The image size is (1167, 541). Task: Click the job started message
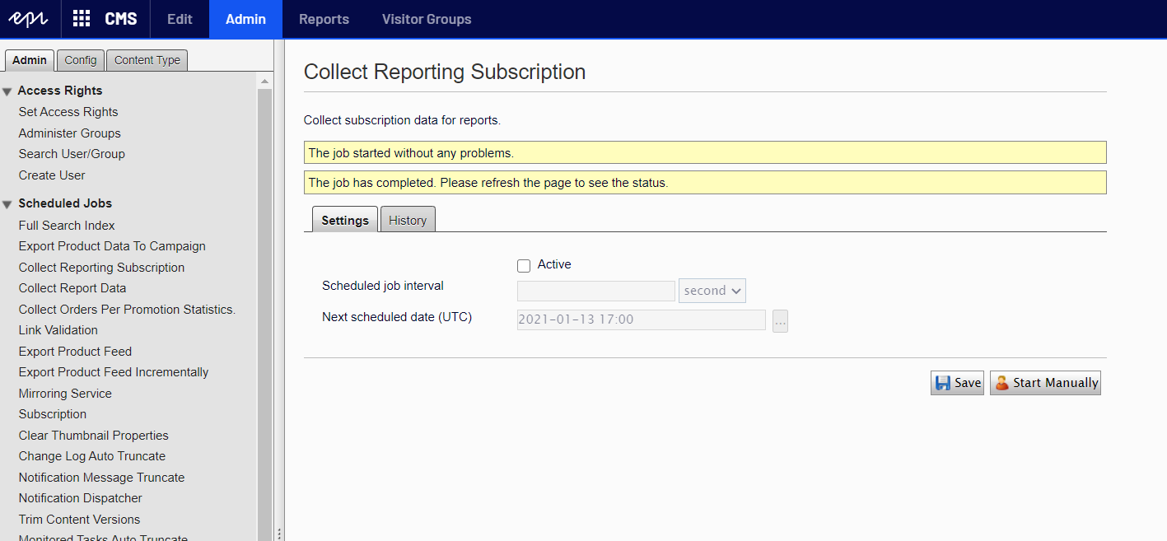click(705, 152)
